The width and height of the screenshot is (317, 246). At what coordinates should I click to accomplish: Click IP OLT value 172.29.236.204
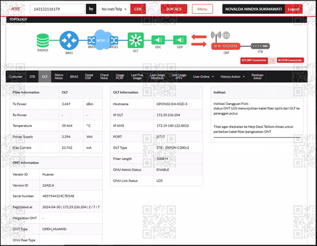pyautogui.click(x=168, y=115)
